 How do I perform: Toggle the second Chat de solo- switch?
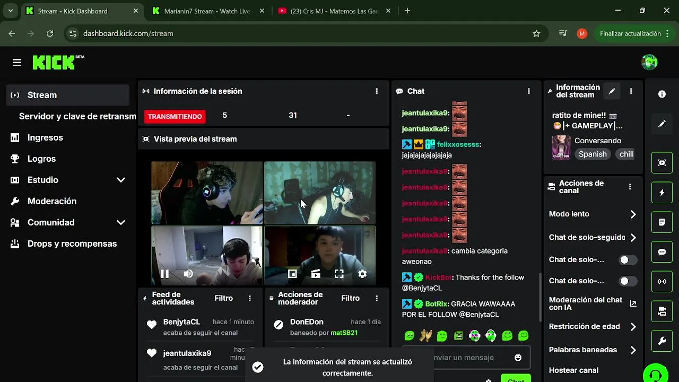pyautogui.click(x=628, y=281)
